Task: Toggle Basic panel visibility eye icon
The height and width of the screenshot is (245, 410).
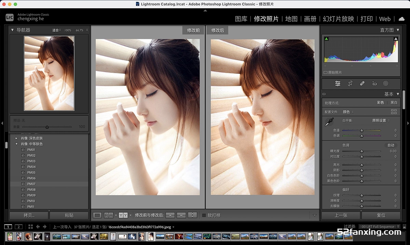Action: click(324, 94)
